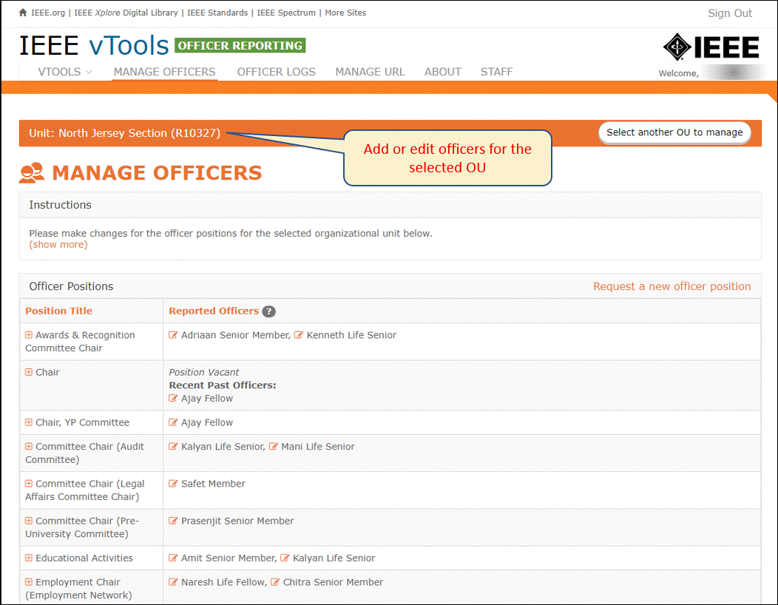Expand Awards & Recognition Committee Chair position
The height and width of the screenshot is (605, 778).
(x=29, y=335)
